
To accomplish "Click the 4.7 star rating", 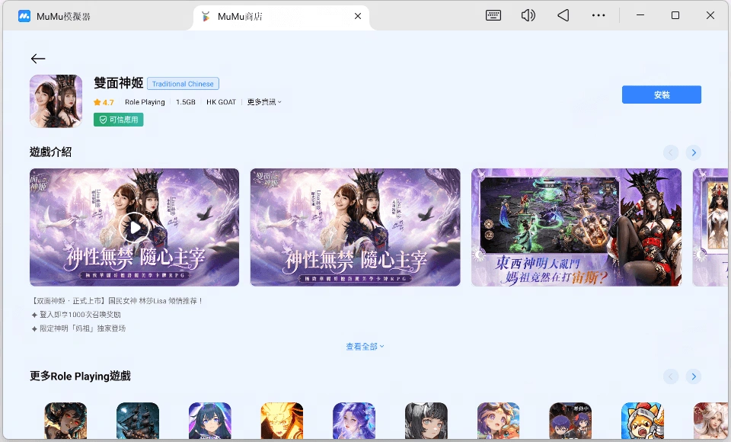I will (104, 102).
